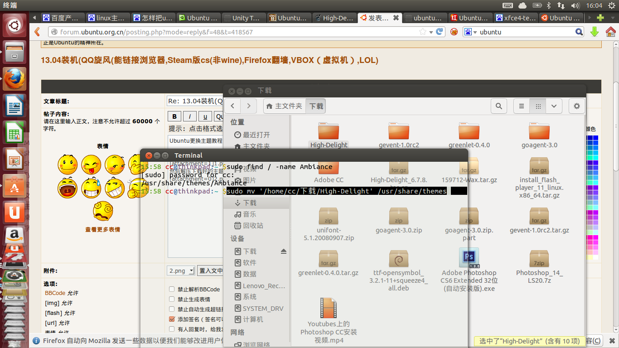619x348 pixels.
Task: Insert the sweating grin emoticon
Action: point(91,188)
